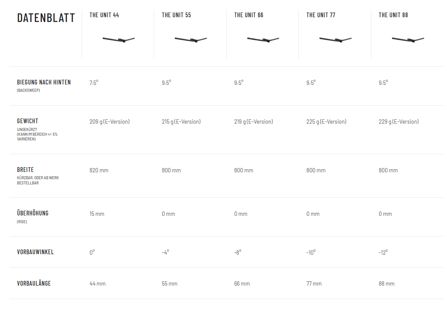
Task: Click The Unit 88 handlebar image
Action: (408, 40)
